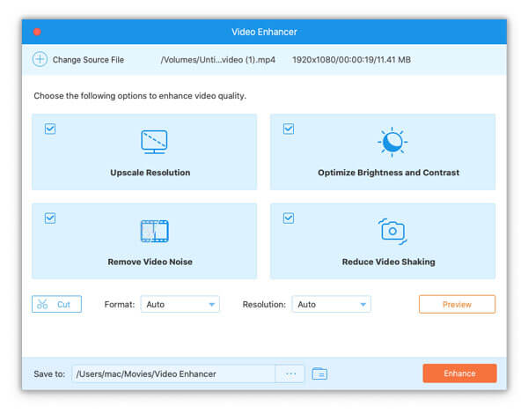The image size is (528, 414).
Task: Click the Remove Video Noise film icon
Action: coord(154,231)
